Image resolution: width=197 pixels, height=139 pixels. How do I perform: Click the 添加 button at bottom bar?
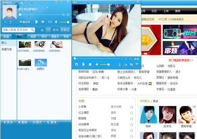pyautogui.click(x=8, y=122)
